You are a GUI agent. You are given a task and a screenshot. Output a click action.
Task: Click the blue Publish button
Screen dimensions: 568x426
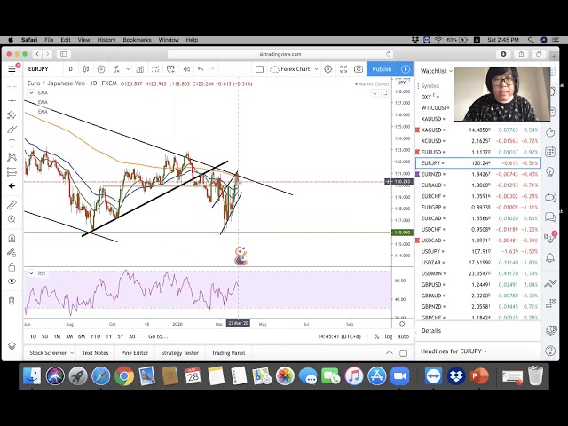pos(382,69)
